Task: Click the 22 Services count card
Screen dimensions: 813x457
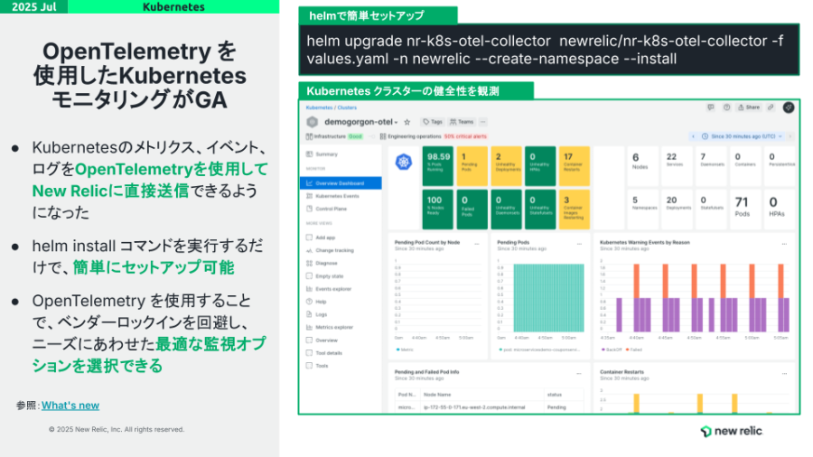Action: click(x=676, y=166)
